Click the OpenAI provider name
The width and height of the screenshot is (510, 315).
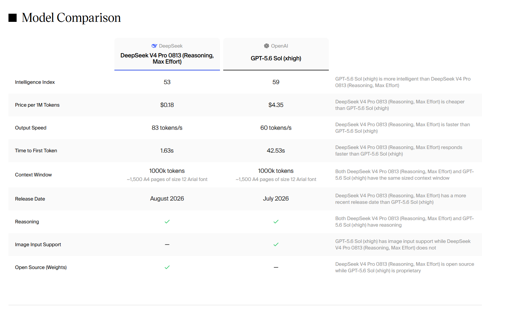click(x=280, y=46)
